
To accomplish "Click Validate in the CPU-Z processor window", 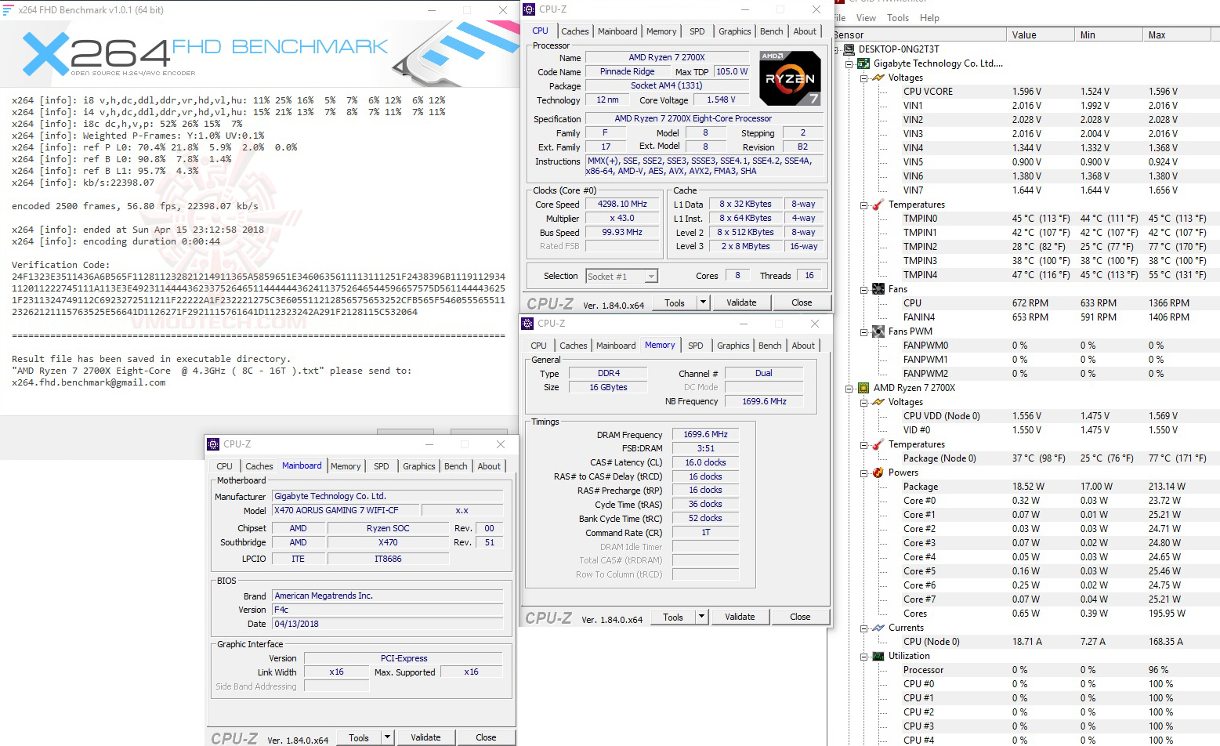I will point(741,302).
